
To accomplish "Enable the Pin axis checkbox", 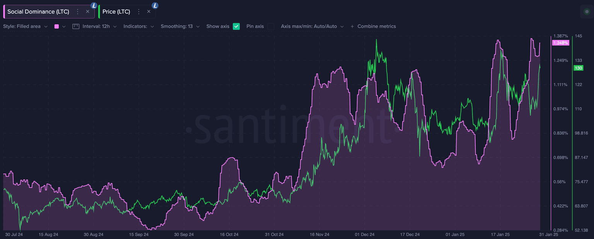I will [271, 26].
